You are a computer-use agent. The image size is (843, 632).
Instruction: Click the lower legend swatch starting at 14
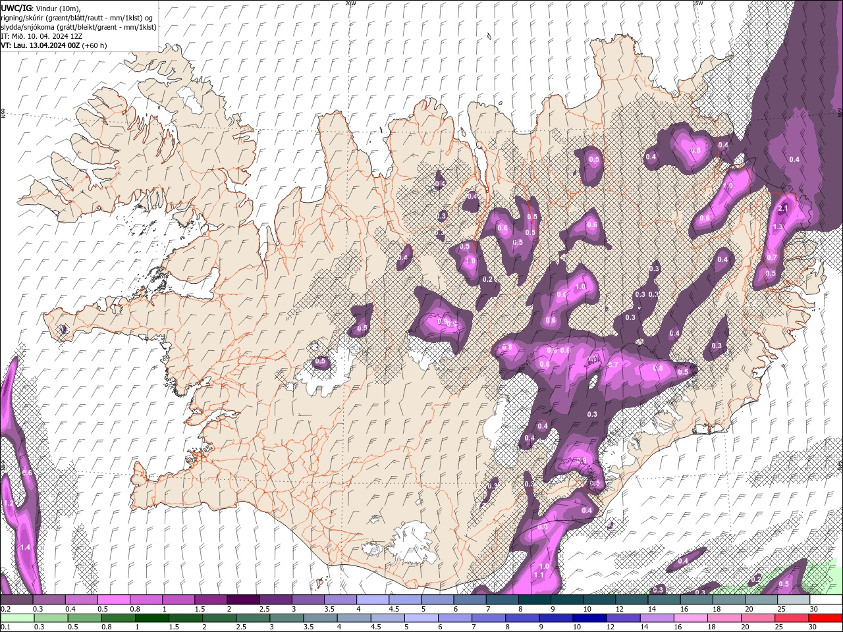657,618
